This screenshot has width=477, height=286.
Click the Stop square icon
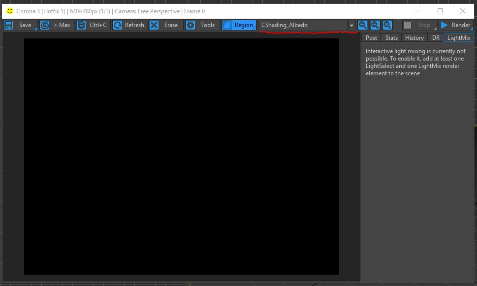pyautogui.click(x=408, y=25)
